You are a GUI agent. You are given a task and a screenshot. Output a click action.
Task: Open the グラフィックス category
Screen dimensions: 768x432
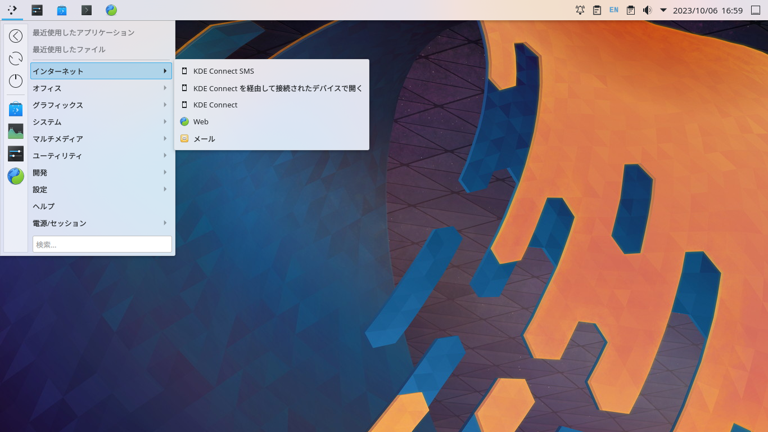tap(101, 105)
